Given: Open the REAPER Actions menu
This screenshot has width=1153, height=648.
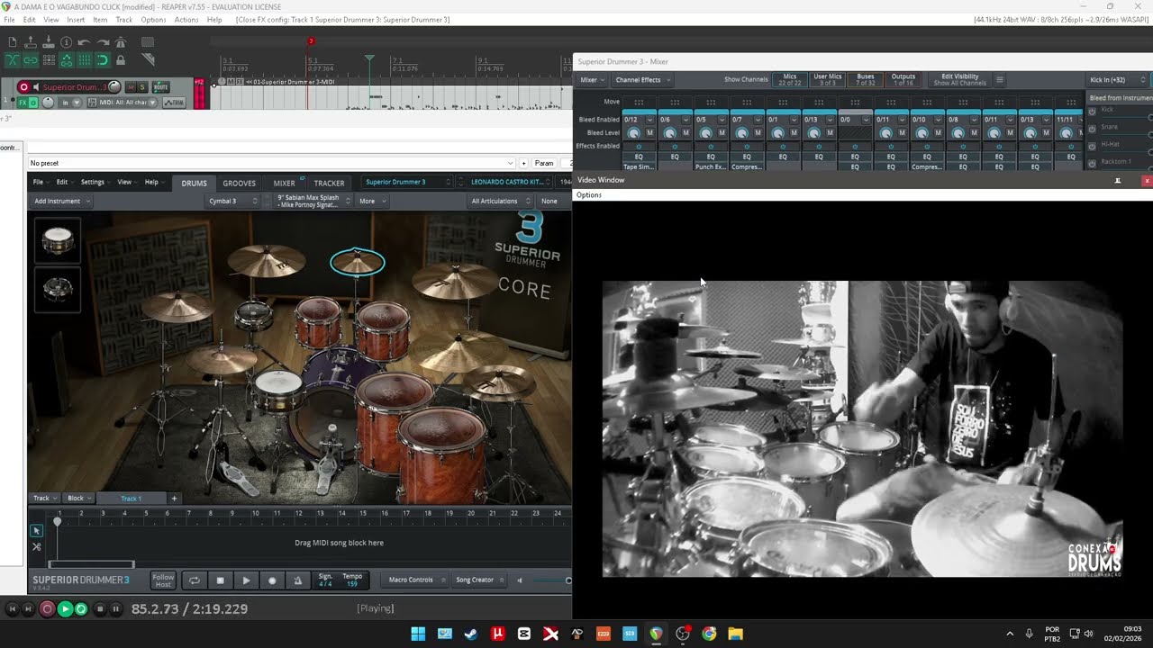Looking at the screenshot, I should point(186,20).
